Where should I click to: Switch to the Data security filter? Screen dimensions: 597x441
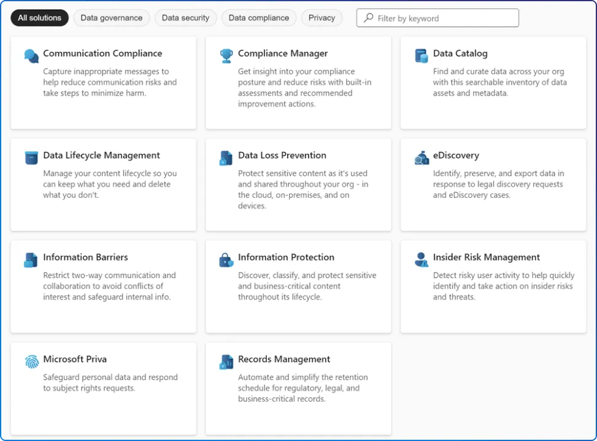tap(185, 18)
